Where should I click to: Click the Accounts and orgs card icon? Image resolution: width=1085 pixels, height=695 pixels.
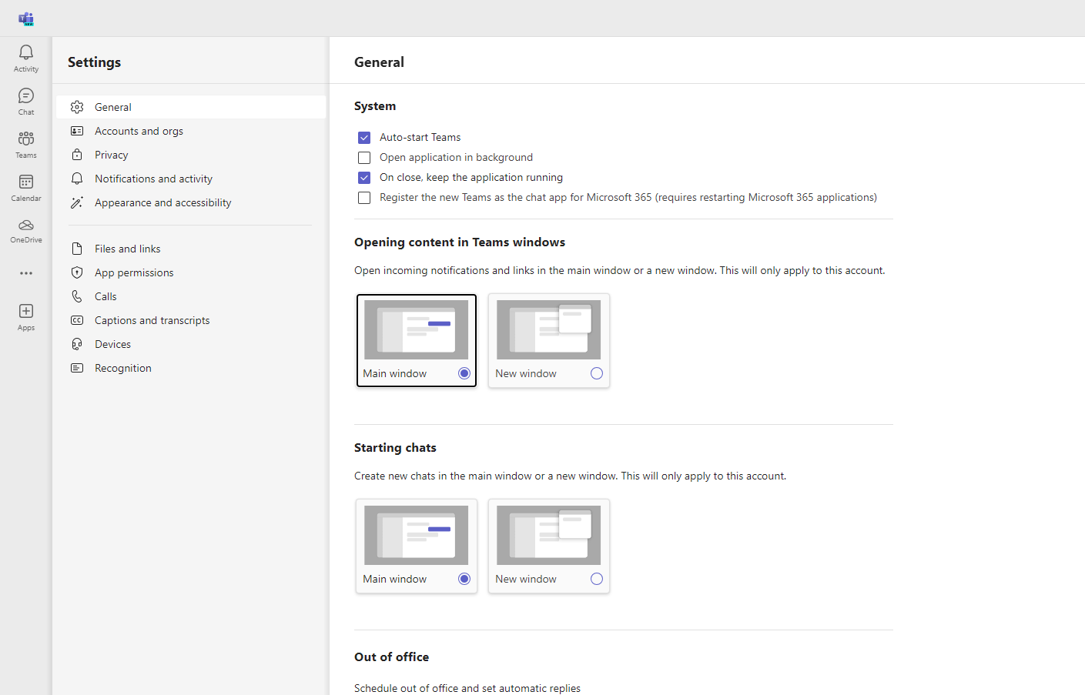tap(77, 131)
